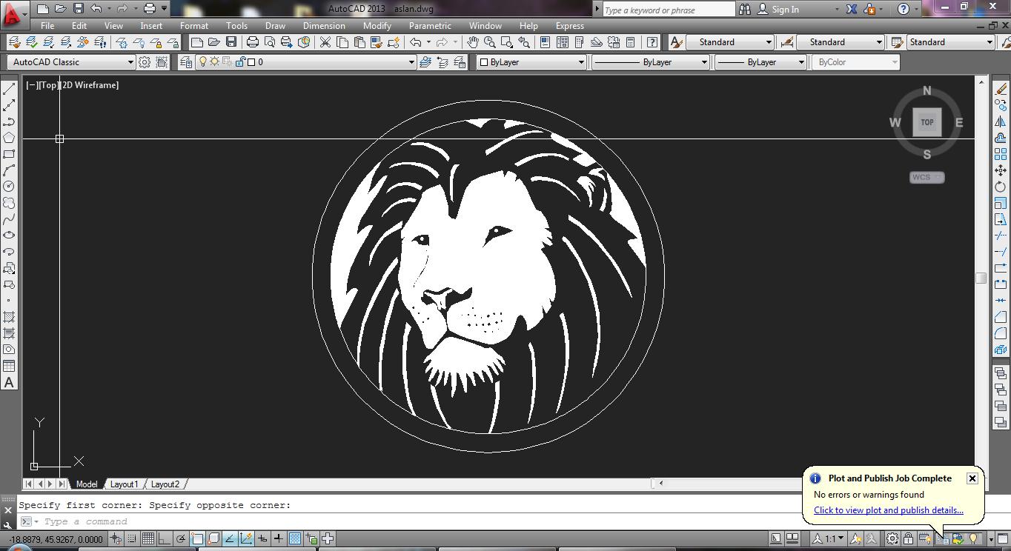The width and height of the screenshot is (1011, 551).
Task: Select the Erase tool in Modify toolbar
Action: [1001, 89]
